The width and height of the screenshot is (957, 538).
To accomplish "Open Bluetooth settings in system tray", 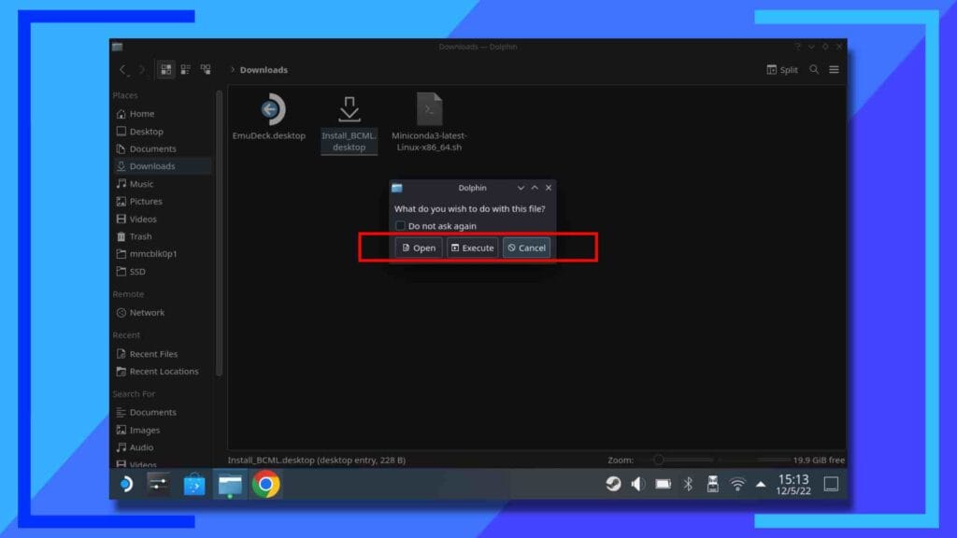I will click(x=688, y=484).
